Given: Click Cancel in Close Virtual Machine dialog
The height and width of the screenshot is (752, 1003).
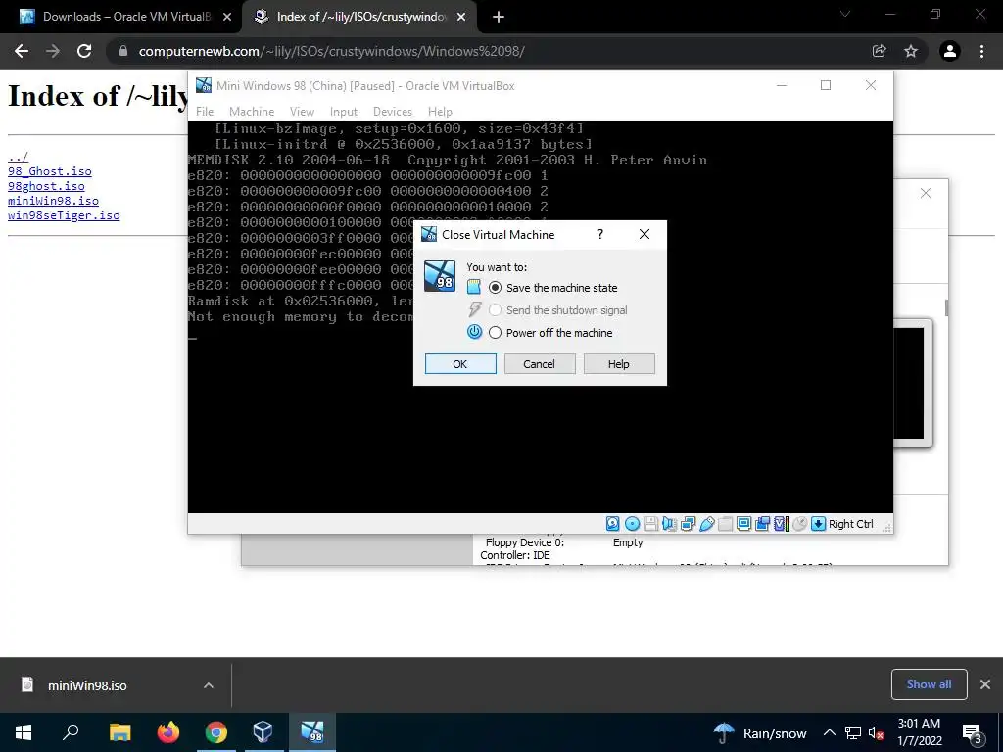Looking at the screenshot, I should pyautogui.click(x=540, y=364).
